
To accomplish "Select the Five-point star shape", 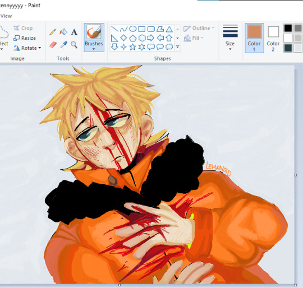I will pos(133,47).
